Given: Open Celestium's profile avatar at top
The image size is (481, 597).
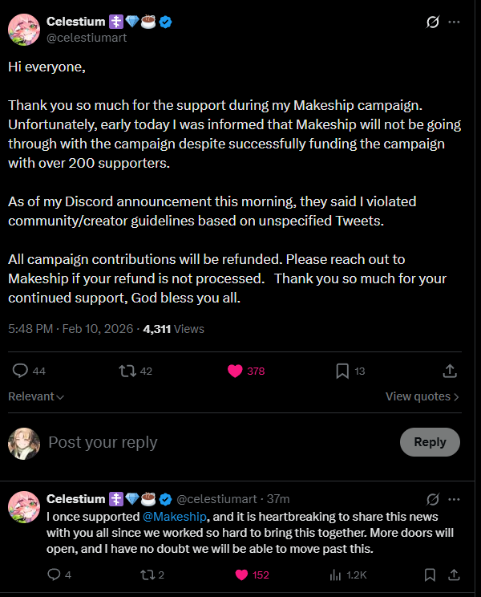Looking at the screenshot, I should pyautogui.click(x=24, y=30).
